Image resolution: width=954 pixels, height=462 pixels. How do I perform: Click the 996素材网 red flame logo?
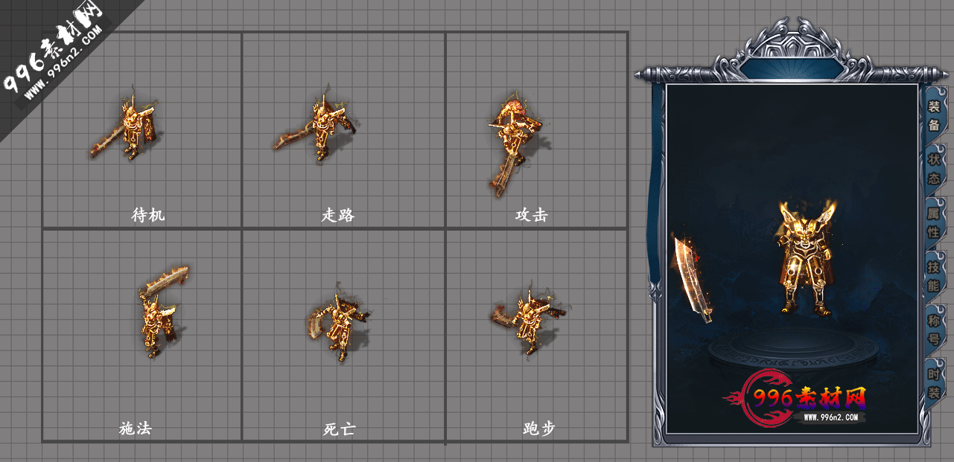796,400
